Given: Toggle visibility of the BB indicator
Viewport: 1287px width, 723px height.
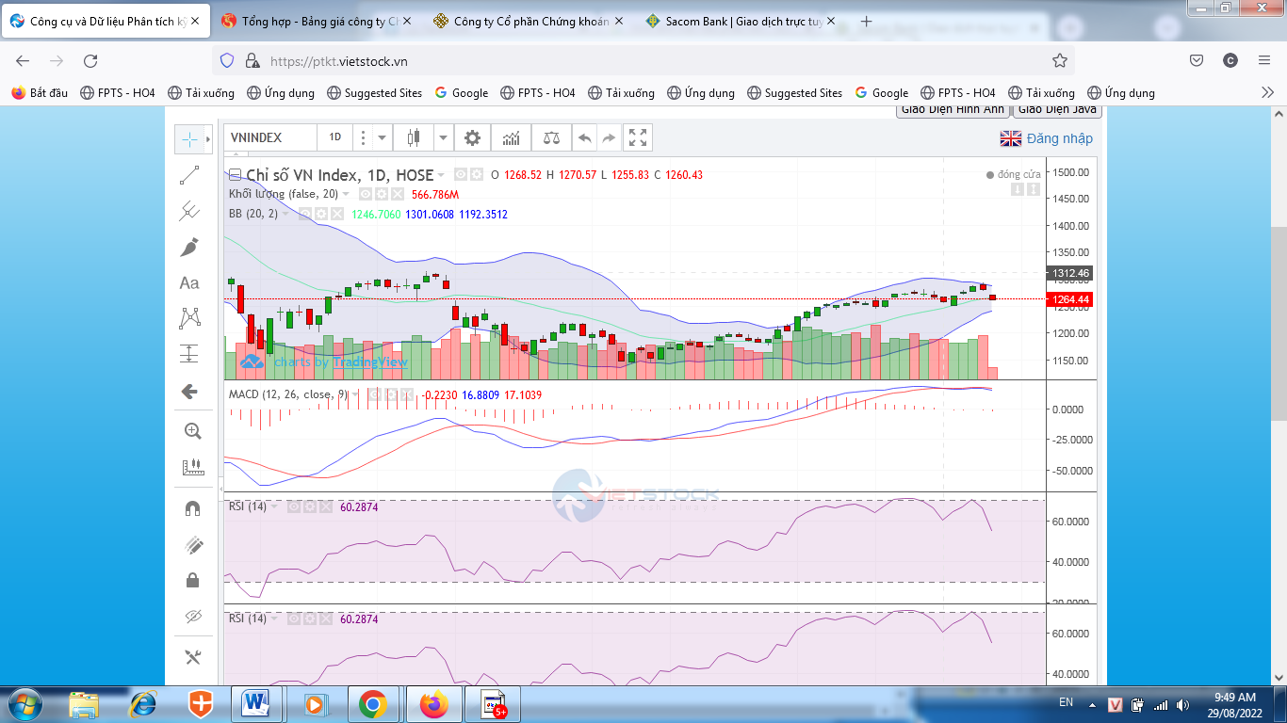Looking at the screenshot, I should (x=306, y=214).
